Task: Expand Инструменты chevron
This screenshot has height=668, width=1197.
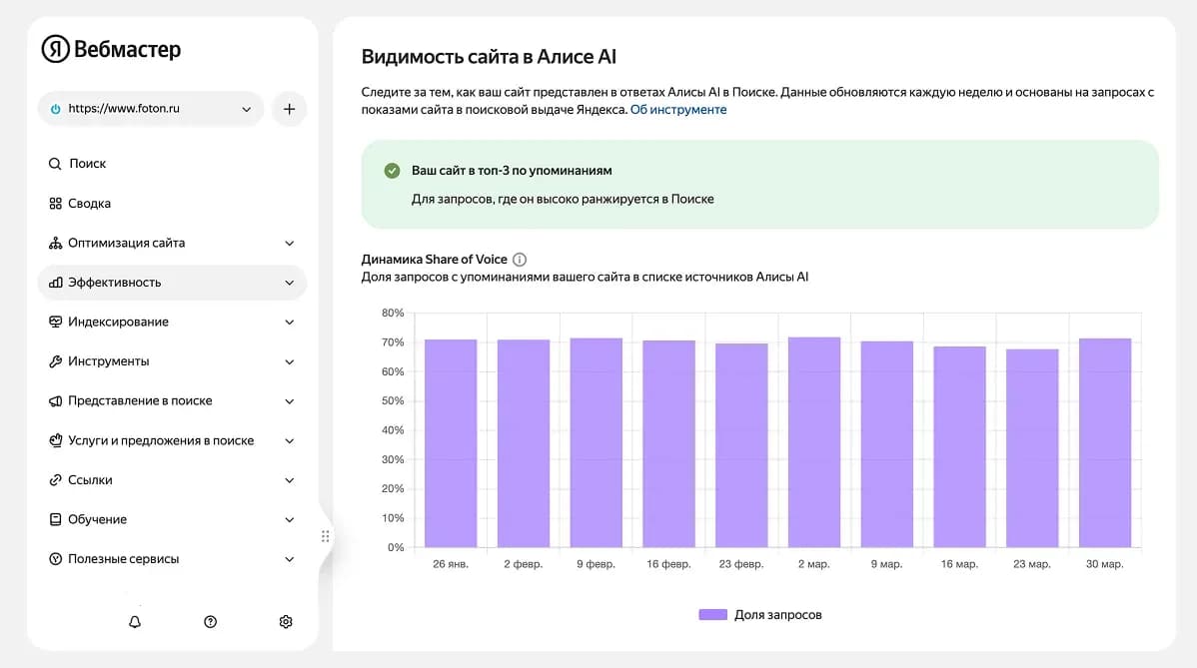Action: point(290,361)
